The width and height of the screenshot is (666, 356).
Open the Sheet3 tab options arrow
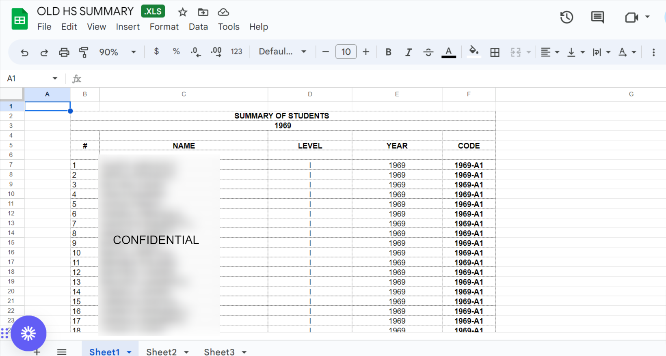(244, 352)
